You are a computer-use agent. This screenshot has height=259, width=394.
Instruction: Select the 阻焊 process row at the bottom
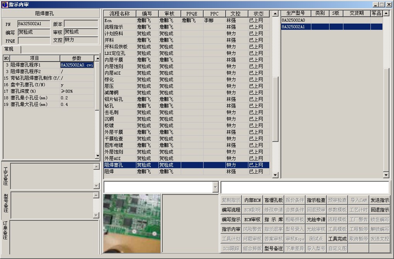187,172
